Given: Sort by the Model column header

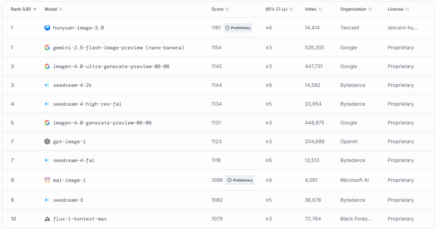Looking at the screenshot, I should (x=53, y=9).
